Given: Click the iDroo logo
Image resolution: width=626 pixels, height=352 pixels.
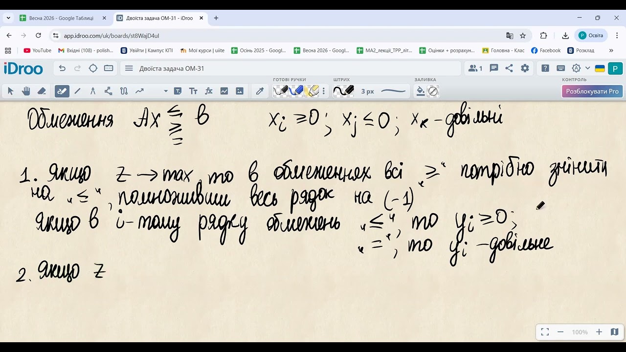Looking at the screenshot, I should point(23,68).
